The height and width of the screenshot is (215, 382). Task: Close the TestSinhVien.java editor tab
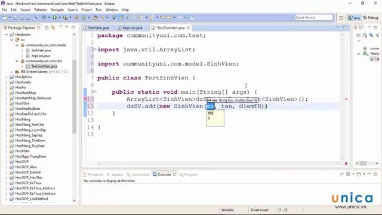click(189, 28)
